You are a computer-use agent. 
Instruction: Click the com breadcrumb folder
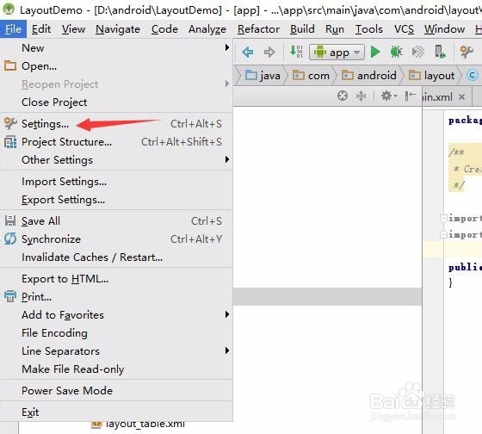(311, 75)
